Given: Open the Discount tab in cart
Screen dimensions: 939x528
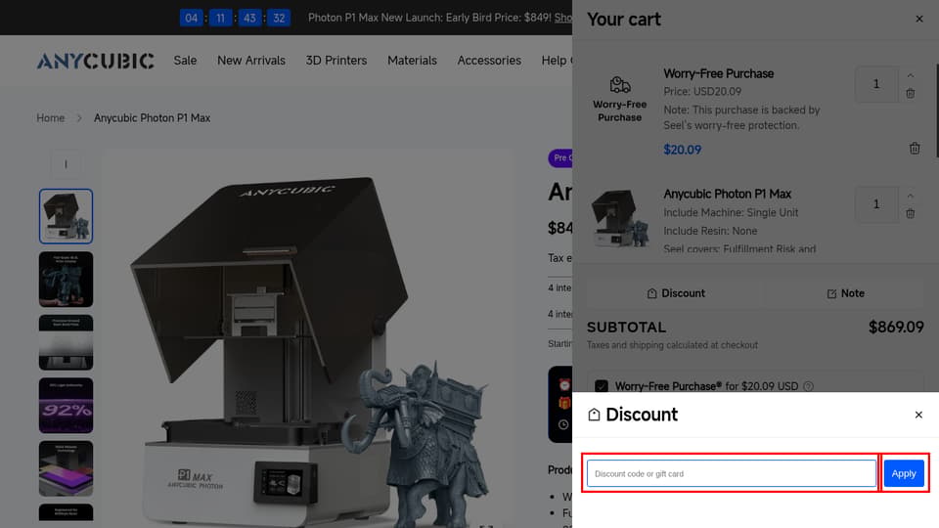Looking at the screenshot, I should 676,293.
